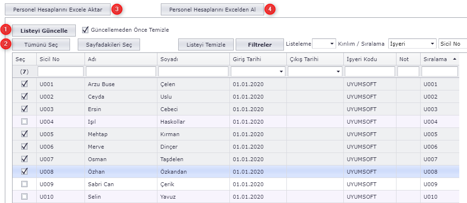This screenshot has width=467, height=203.
Task: Select the checkbox for U009 Sabri Can
Action: [24, 184]
